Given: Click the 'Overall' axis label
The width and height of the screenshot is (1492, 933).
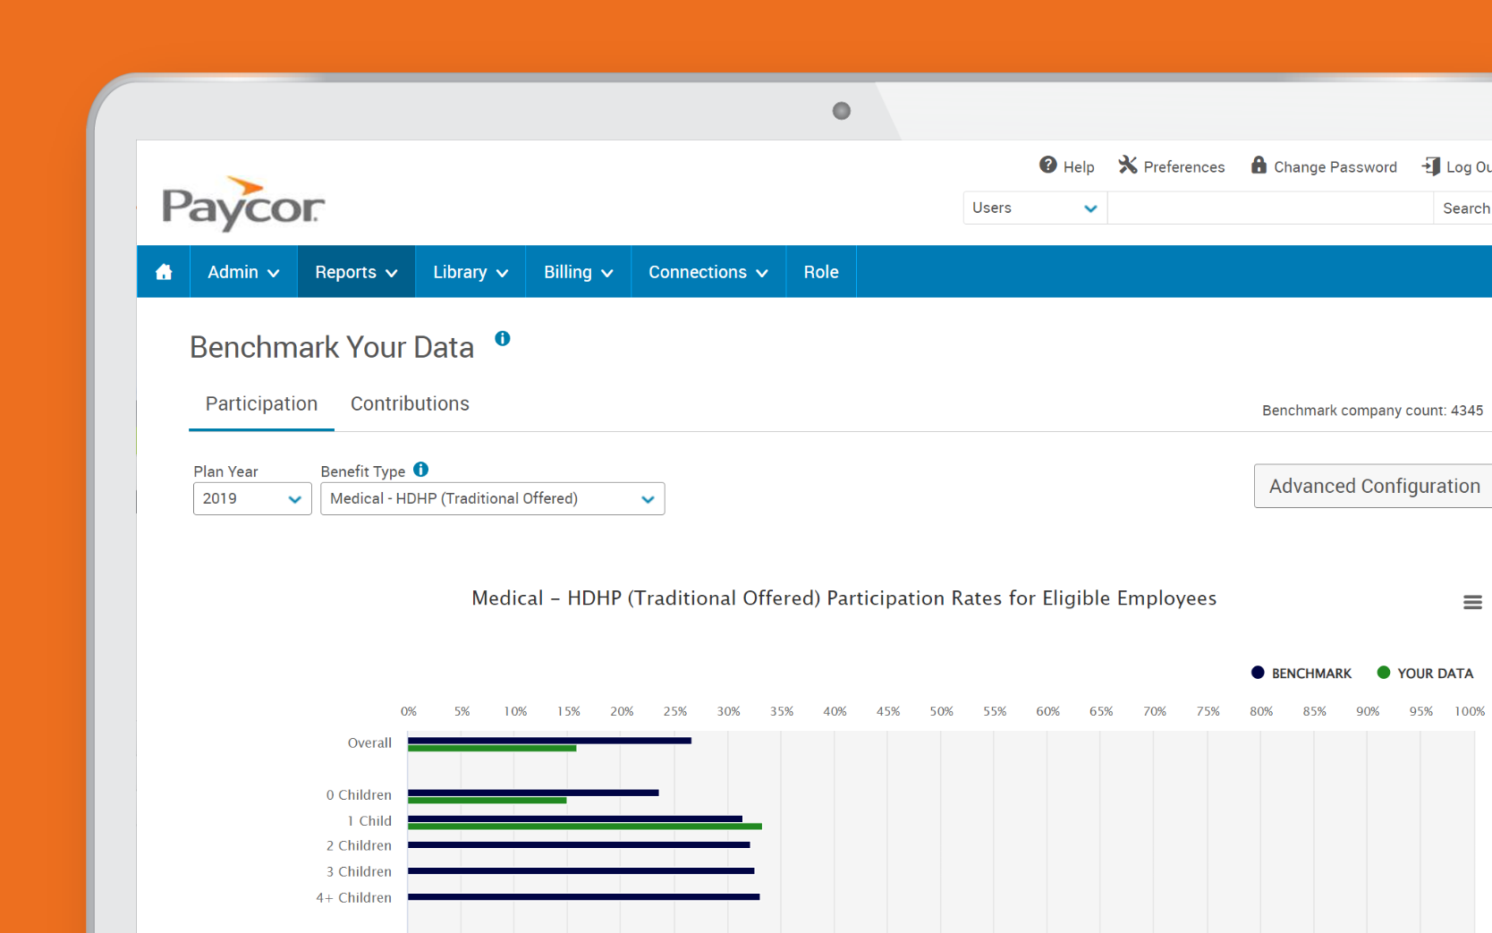Looking at the screenshot, I should [x=369, y=742].
